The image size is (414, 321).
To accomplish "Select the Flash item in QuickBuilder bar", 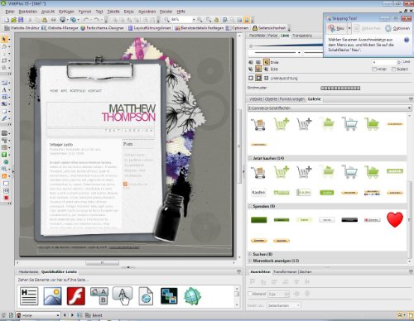I will (76, 296).
